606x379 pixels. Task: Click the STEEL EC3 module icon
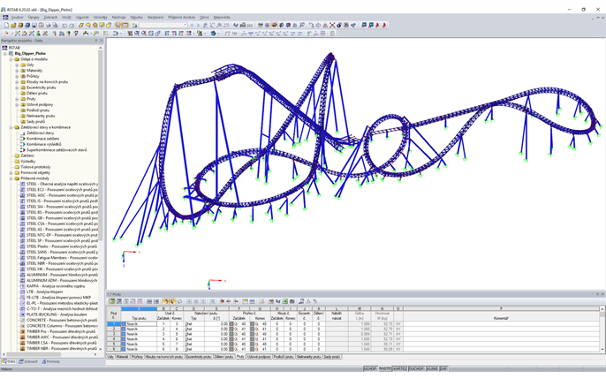point(22,190)
